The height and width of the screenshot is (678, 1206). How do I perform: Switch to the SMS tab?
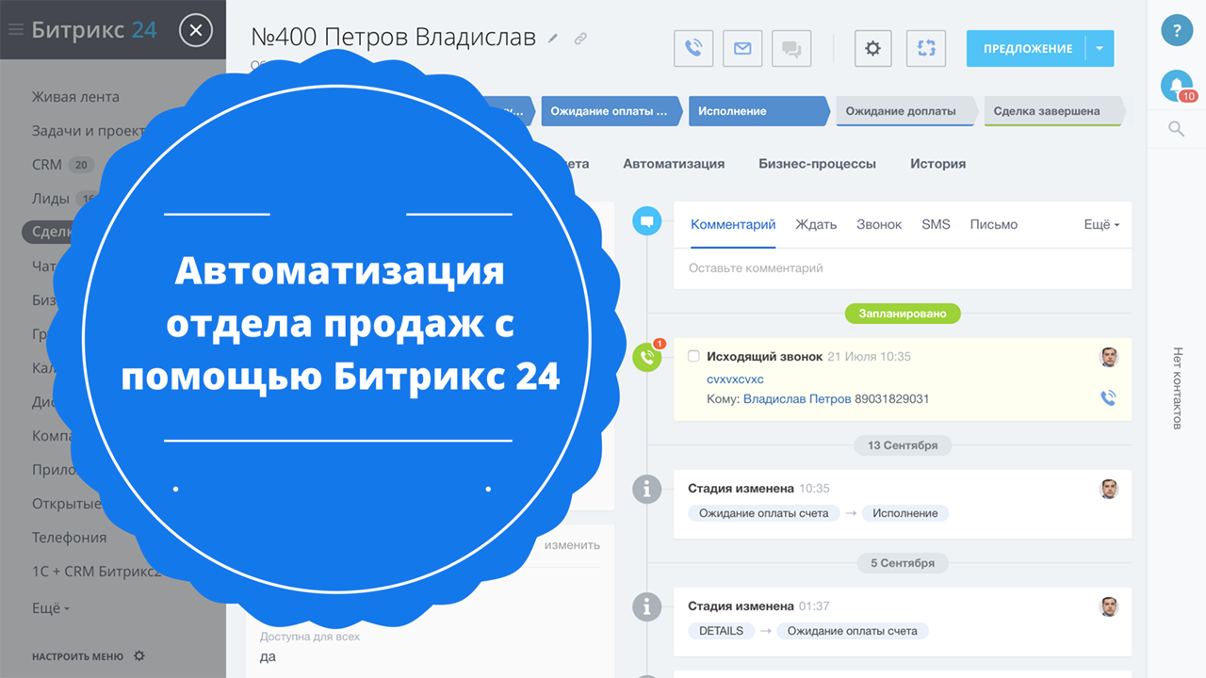[x=936, y=224]
